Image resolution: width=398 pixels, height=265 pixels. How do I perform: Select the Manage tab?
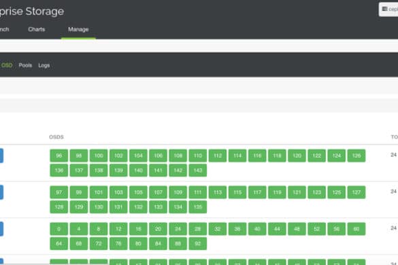pos(78,29)
